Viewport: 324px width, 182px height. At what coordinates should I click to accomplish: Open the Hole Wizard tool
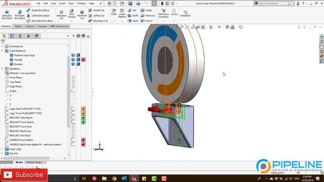click(x=71, y=14)
